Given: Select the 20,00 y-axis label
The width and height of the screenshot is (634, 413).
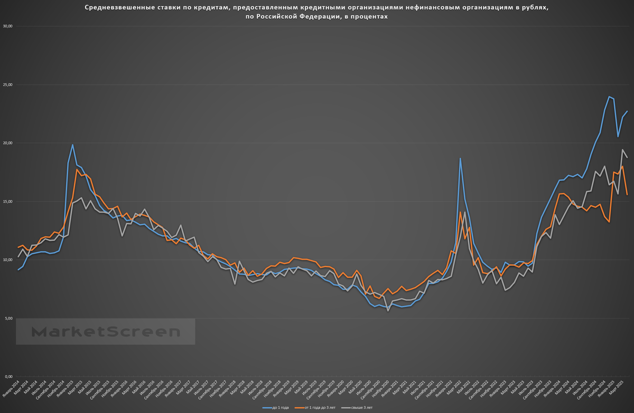Looking at the screenshot, I should click(7, 143).
